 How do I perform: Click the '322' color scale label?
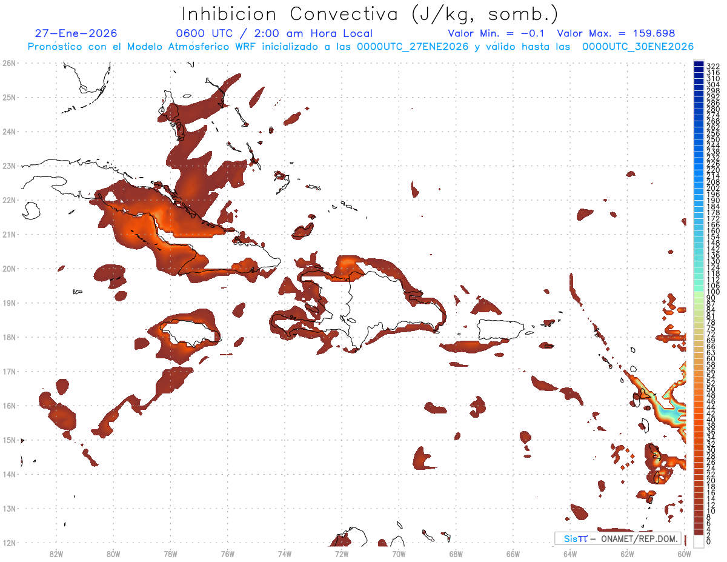(x=713, y=66)
